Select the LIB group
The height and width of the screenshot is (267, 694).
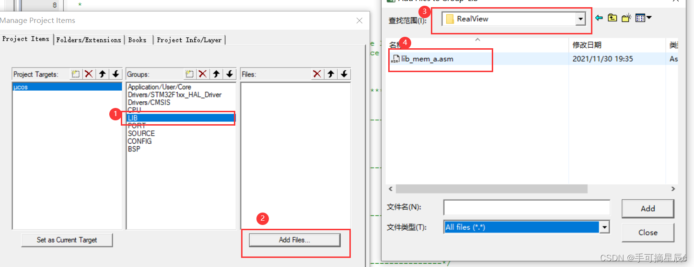coord(181,117)
